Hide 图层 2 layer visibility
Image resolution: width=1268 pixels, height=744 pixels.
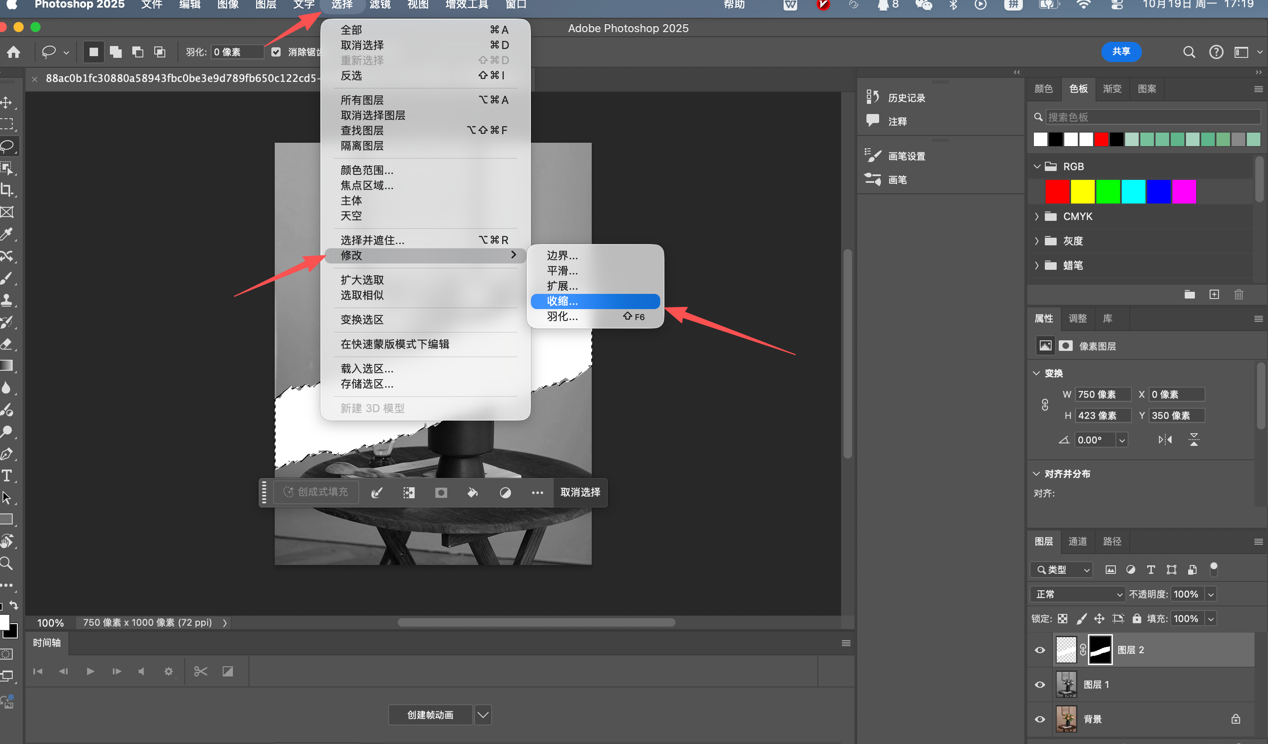point(1040,649)
